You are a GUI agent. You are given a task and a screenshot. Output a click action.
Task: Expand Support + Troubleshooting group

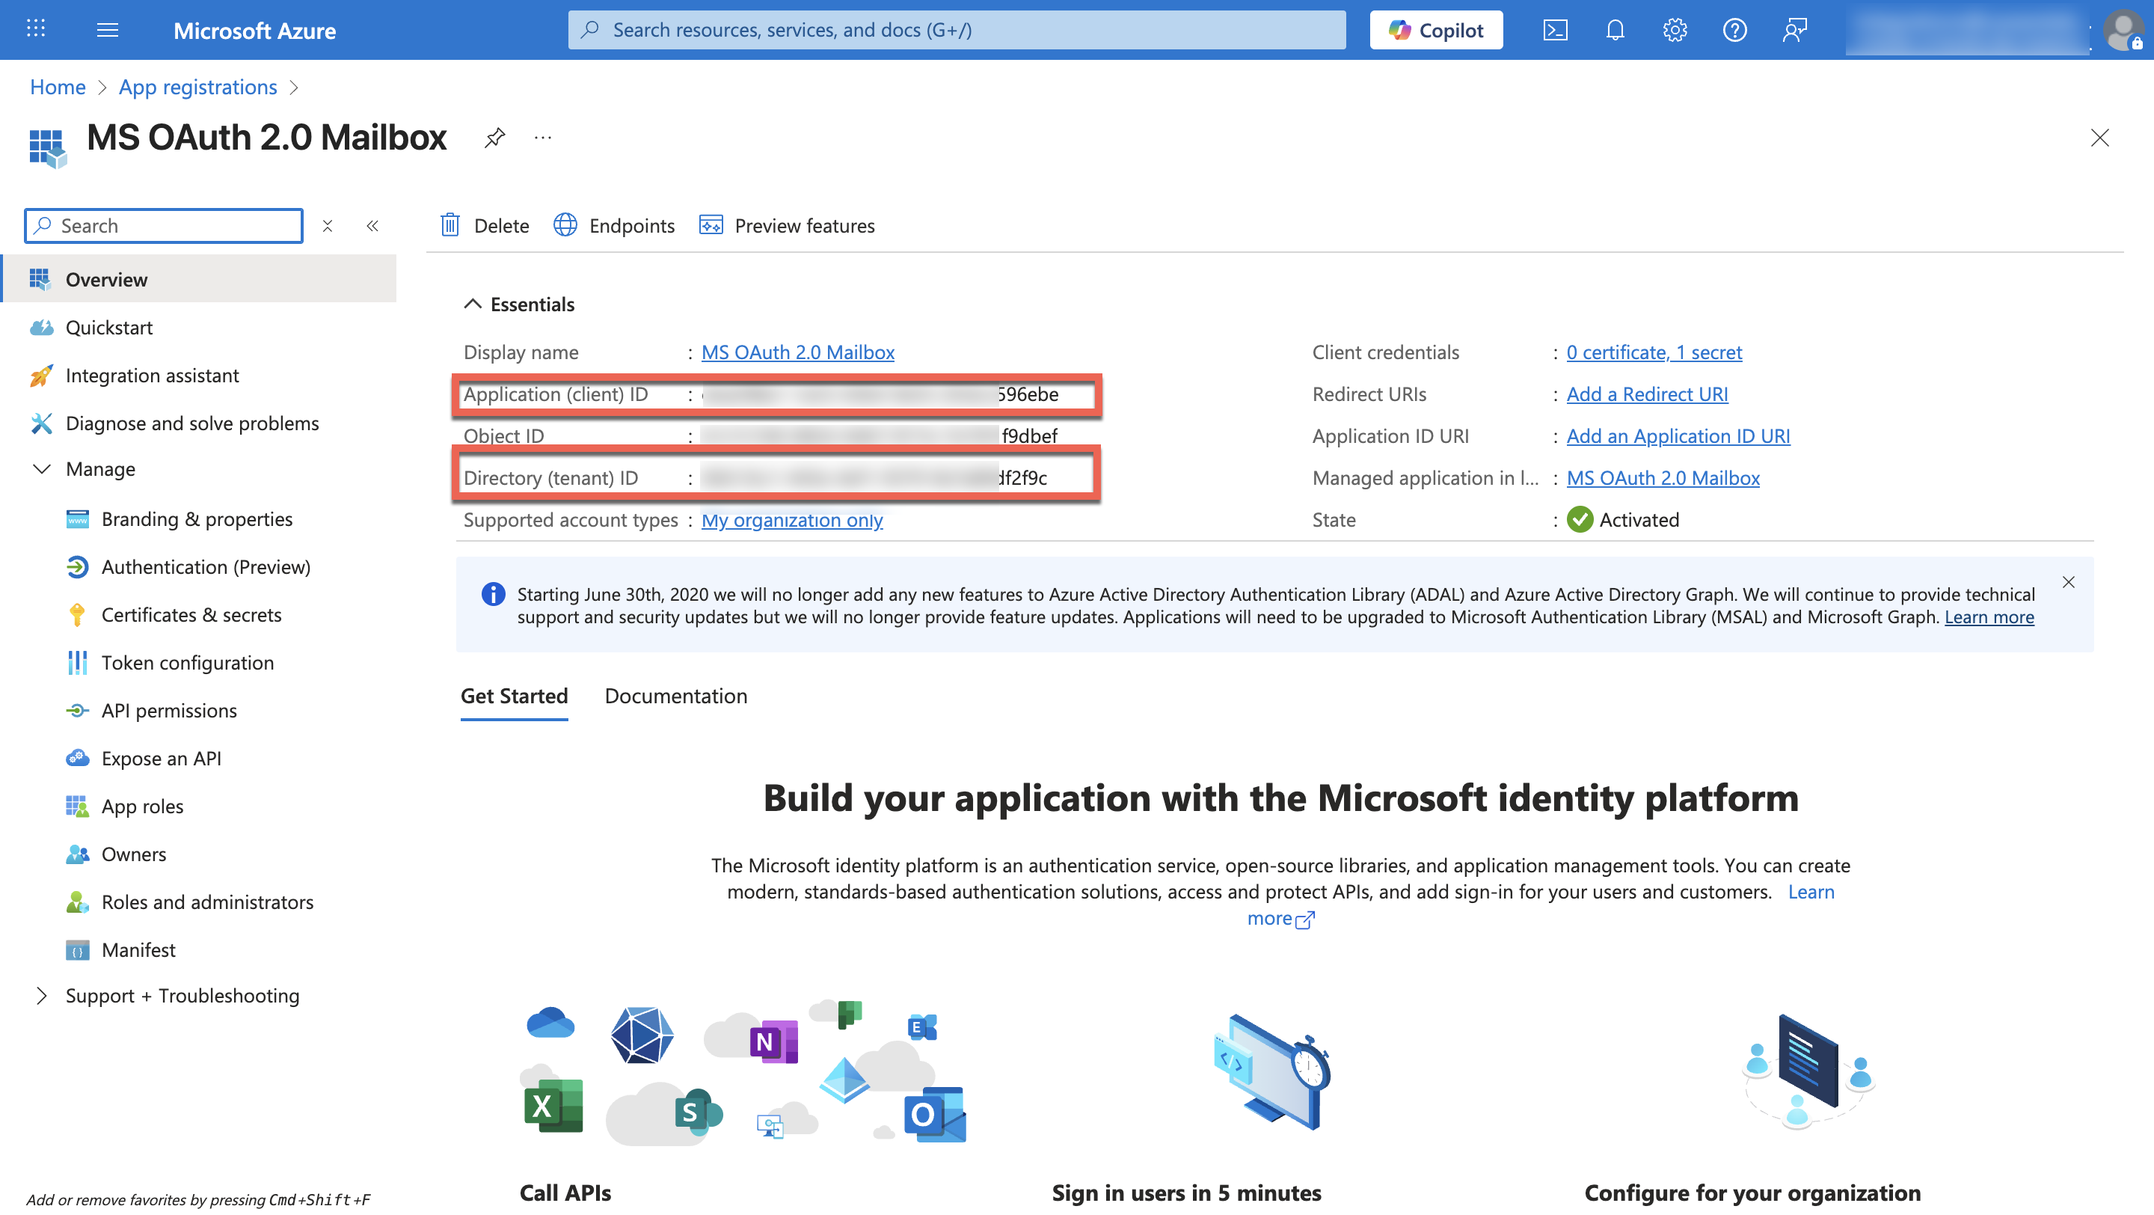[x=41, y=995]
